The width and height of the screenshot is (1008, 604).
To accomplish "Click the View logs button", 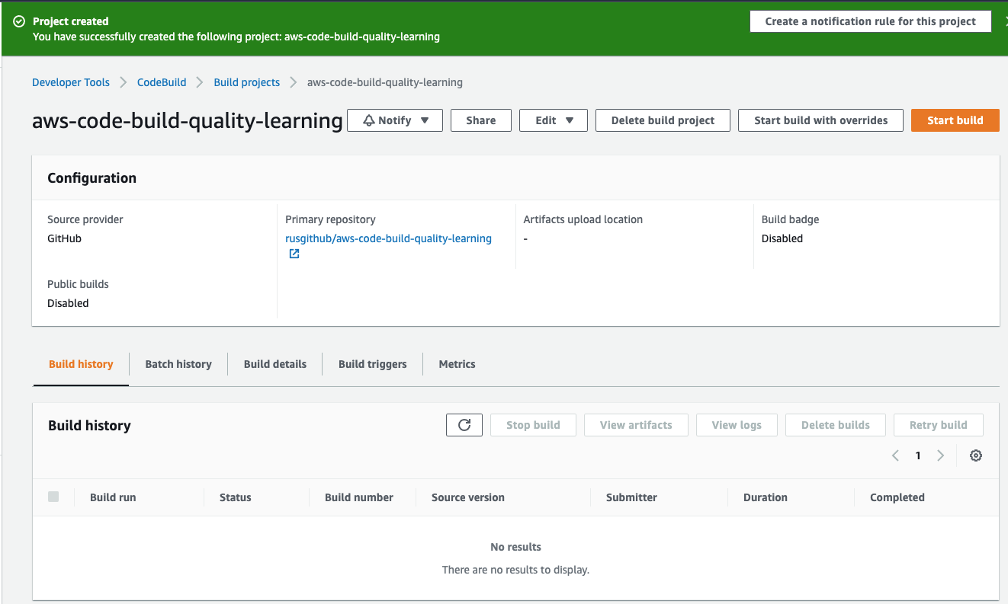I will click(737, 425).
